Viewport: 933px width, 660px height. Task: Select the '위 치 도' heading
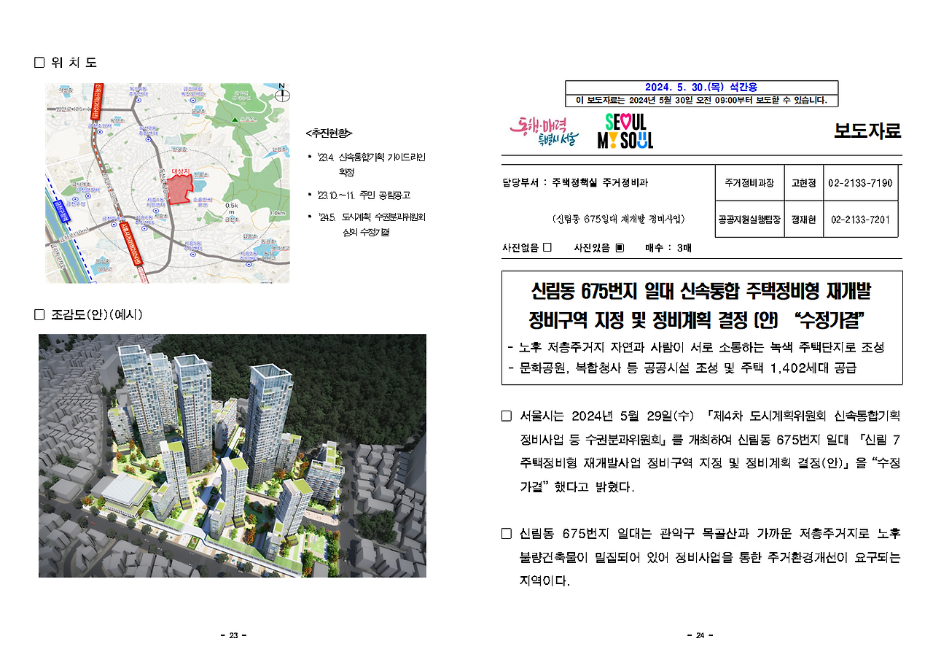point(74,63)
